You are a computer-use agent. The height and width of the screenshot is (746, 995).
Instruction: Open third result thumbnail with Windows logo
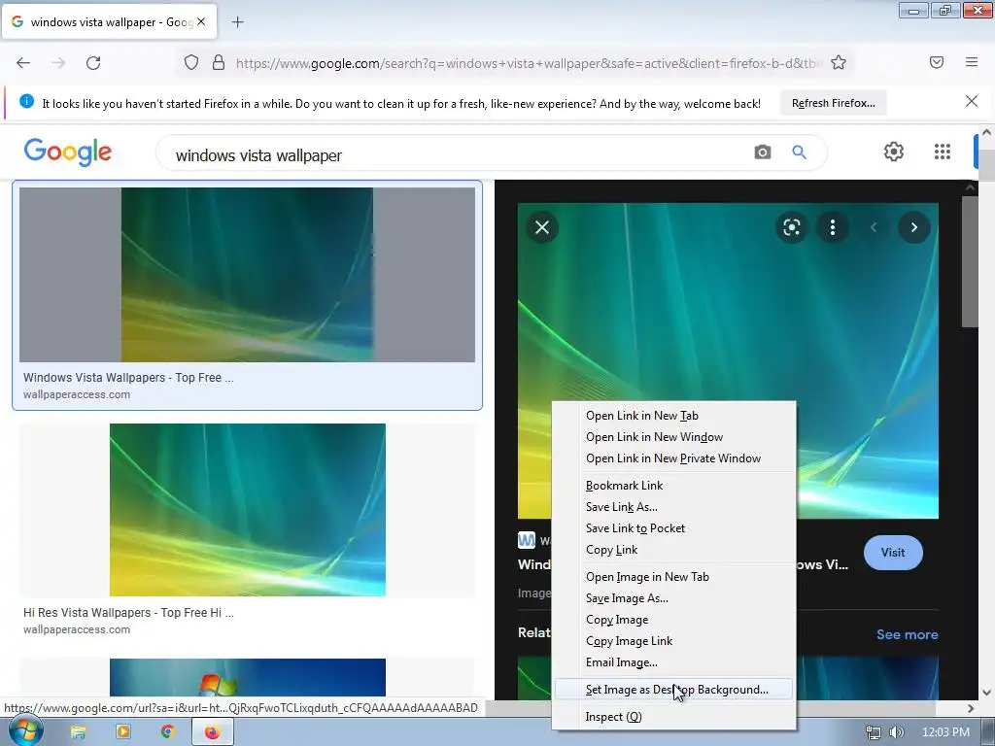click(x=248, y=677)
